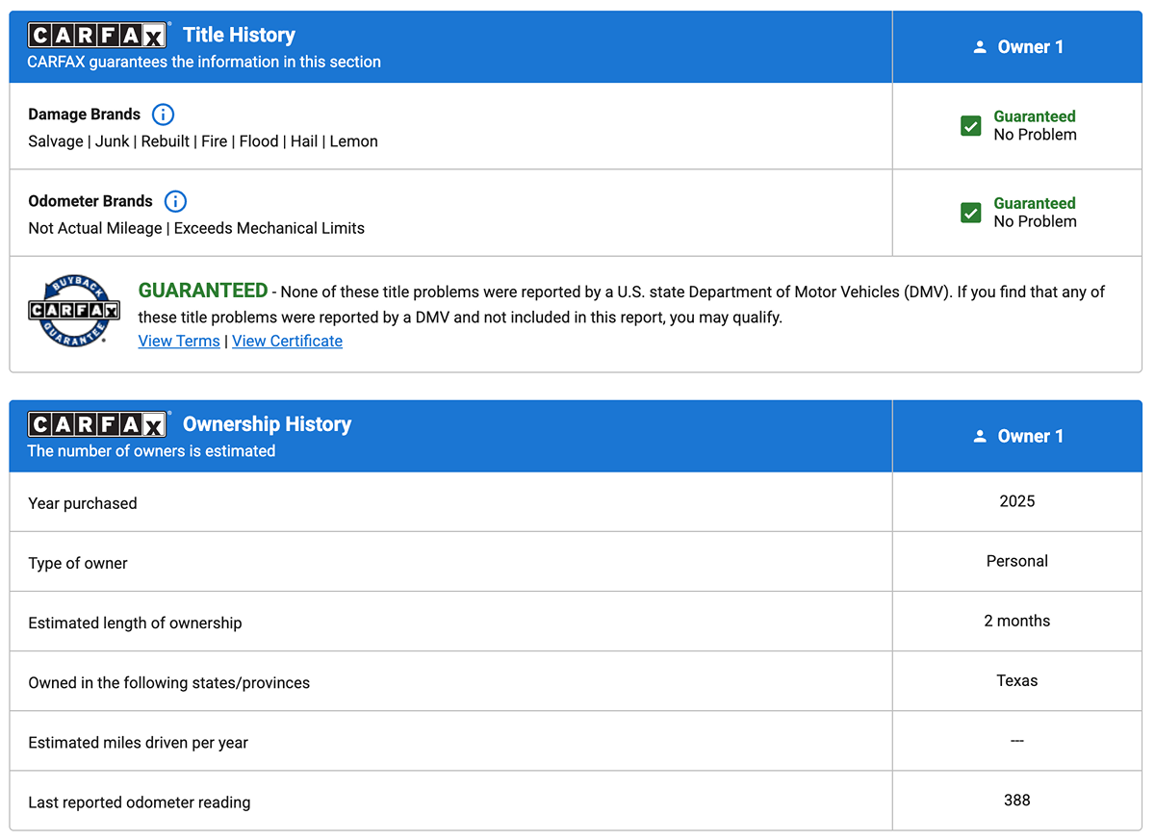Click the Year purchased value 2025
1155x840 pixels.
pos(1016,501)
